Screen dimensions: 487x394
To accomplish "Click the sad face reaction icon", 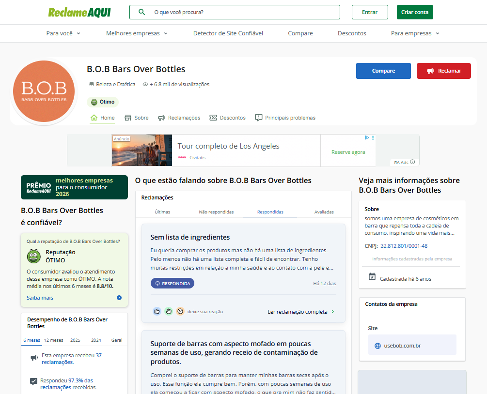I will (x=180, y=311).
